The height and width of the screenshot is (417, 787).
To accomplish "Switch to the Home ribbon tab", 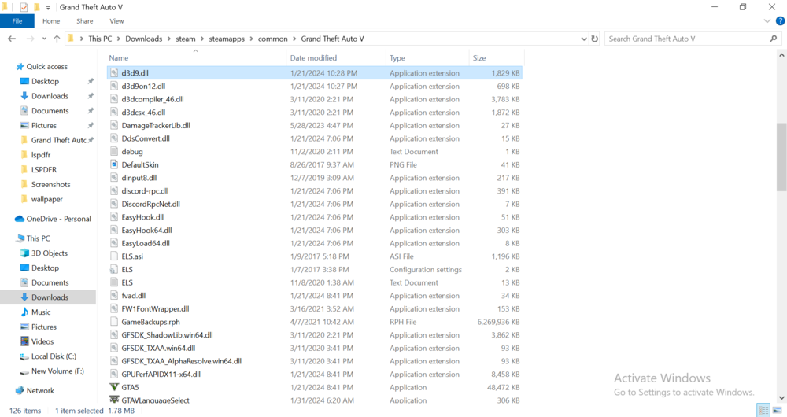I will click(51, 21).
